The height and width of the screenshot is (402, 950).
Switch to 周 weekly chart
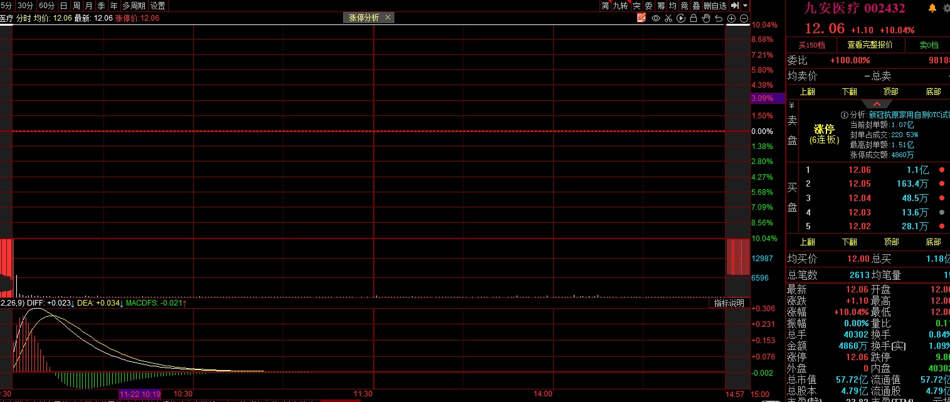[76, 6]
